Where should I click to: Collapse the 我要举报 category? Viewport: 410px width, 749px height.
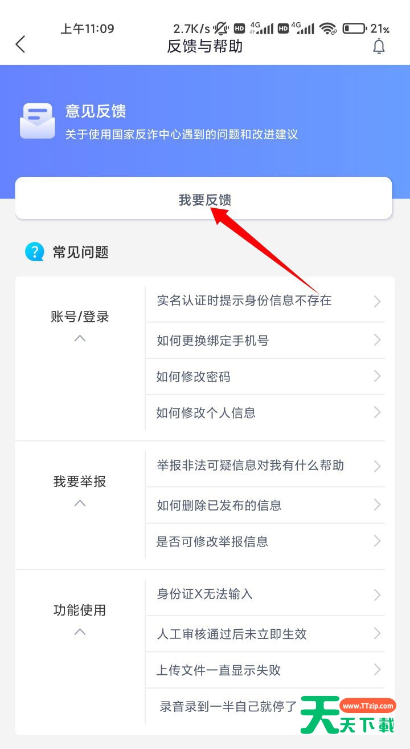coord(80,503)
